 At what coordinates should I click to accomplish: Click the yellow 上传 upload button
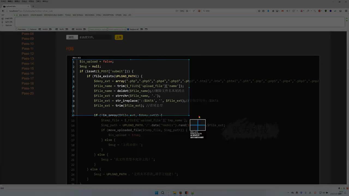click(119, 37)
